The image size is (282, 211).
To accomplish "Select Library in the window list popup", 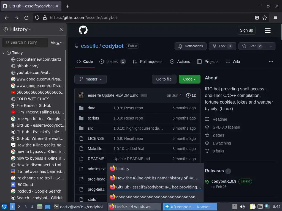I will 155,169.
